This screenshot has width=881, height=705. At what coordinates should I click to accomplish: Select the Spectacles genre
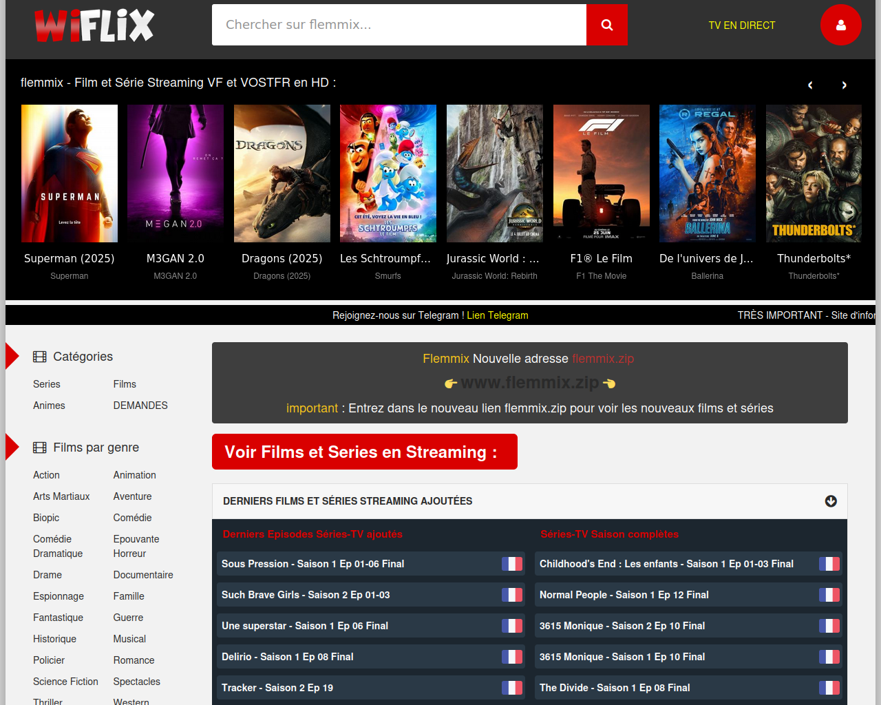coord(137,682)
